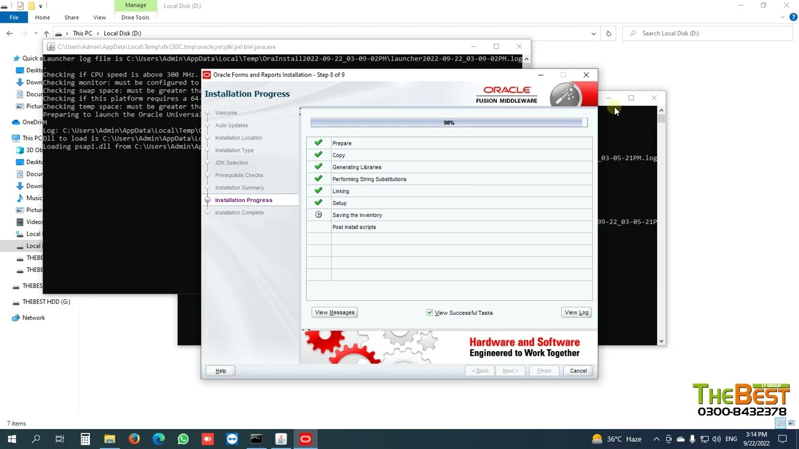
Task: Click the New Folder icon in quick access toolbar
Action: click(32, 6)
